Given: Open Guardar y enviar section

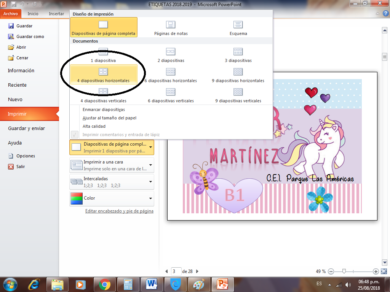Looking at the screenshot, I should click(26, 129).
